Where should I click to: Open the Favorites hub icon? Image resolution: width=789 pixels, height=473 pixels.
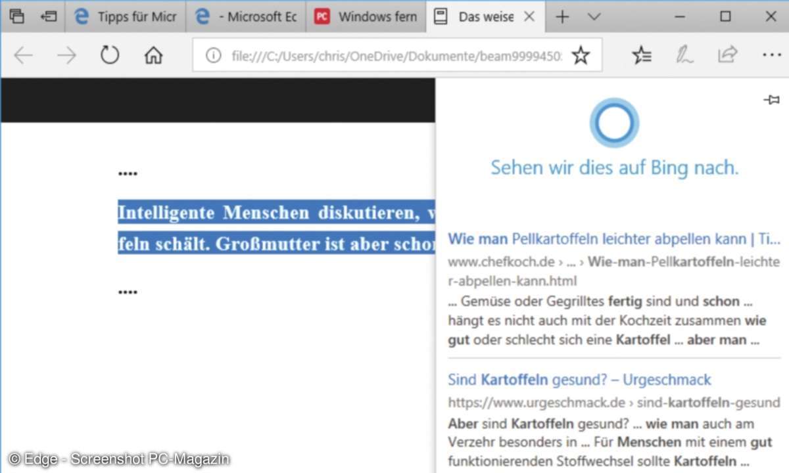click(642, 56)
